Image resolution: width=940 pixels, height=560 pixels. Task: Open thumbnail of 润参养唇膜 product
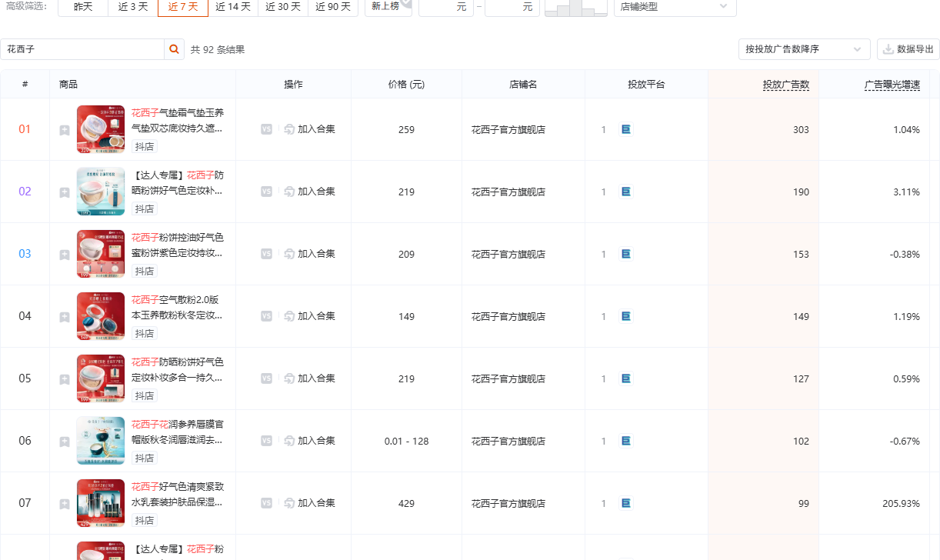(101, 441)
